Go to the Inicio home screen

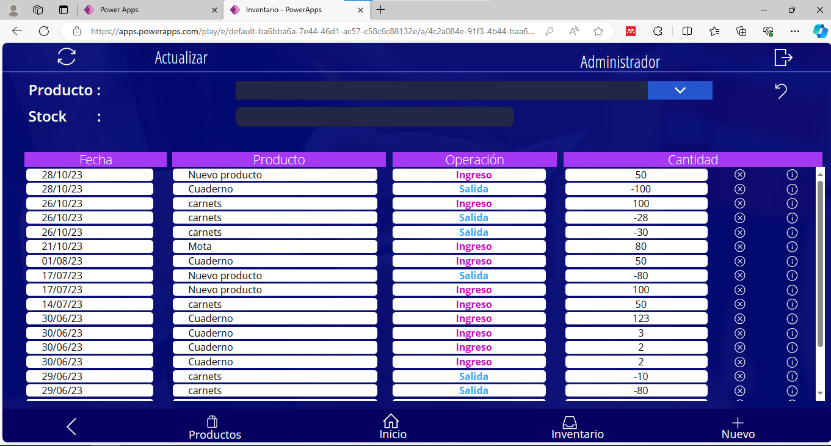(392, 427)
